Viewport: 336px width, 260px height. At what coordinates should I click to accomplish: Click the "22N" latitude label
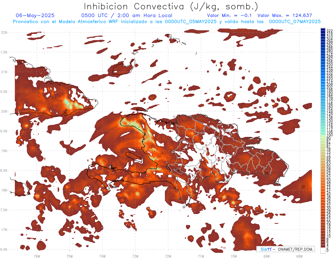(4, 33)
